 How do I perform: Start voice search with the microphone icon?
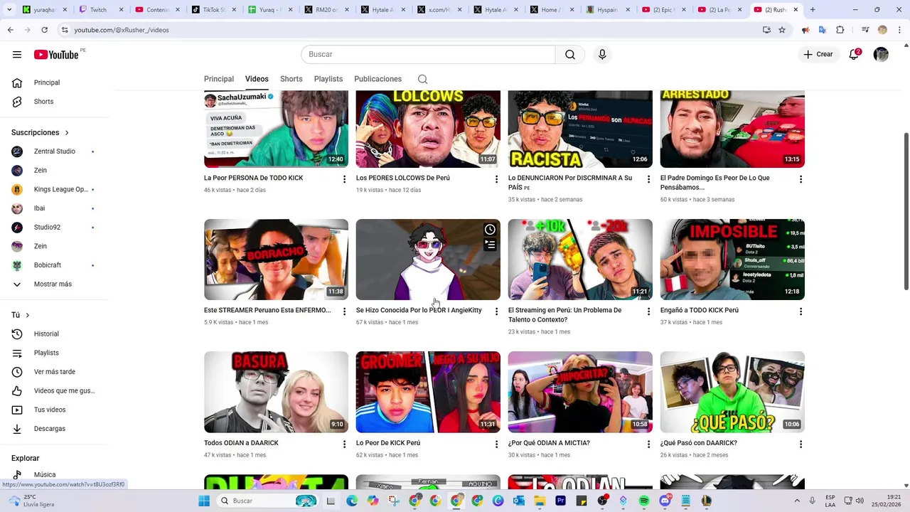602,55
